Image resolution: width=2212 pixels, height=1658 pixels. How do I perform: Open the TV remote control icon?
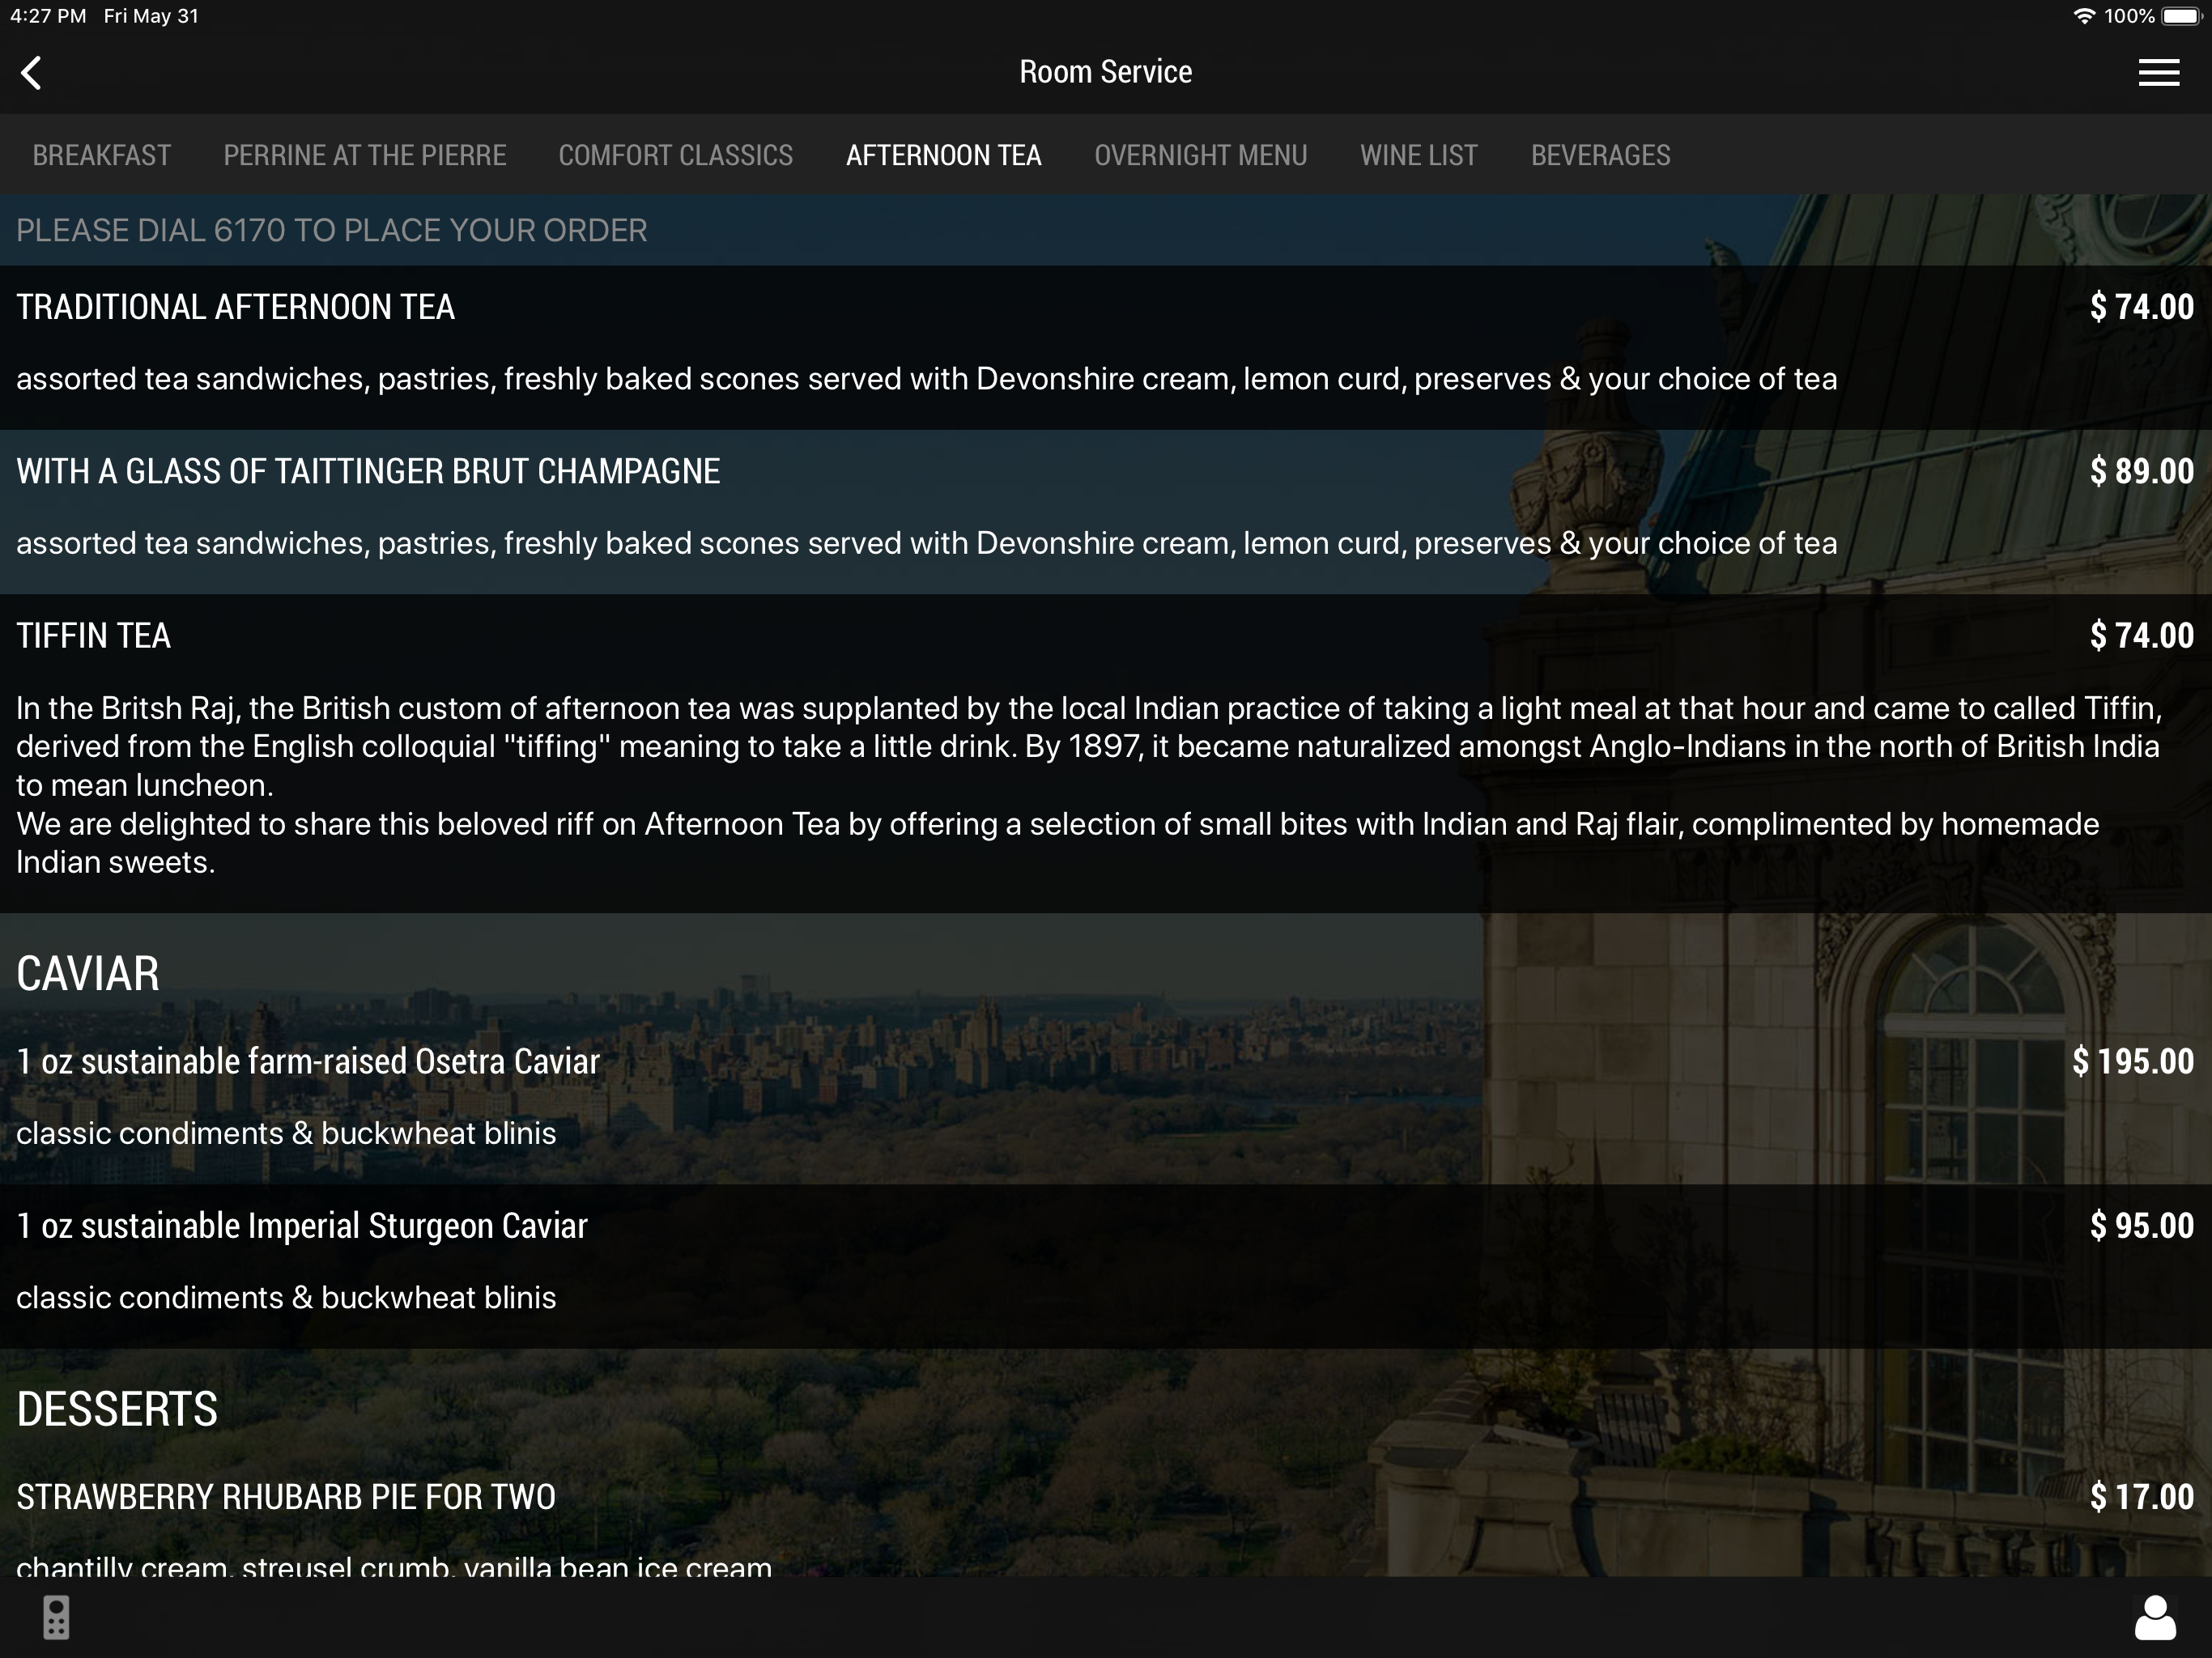(x=56, y=1617)
